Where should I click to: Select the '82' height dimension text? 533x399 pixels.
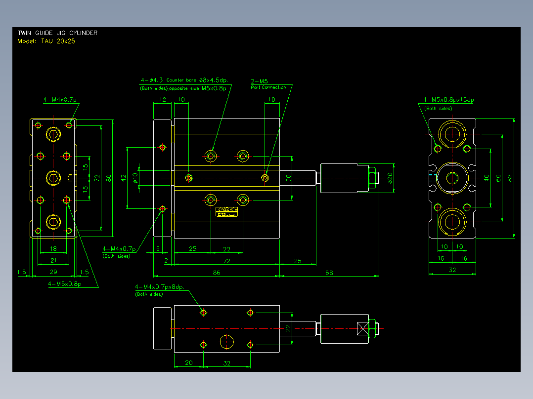point(510,178)
